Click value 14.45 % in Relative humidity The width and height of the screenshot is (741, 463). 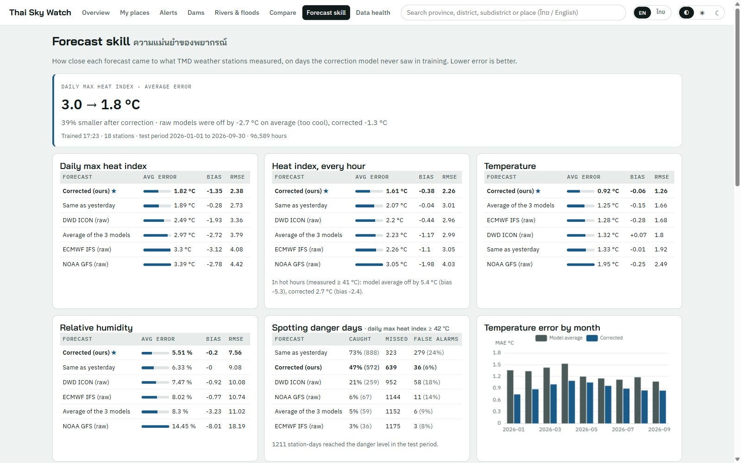coord(184,426)
